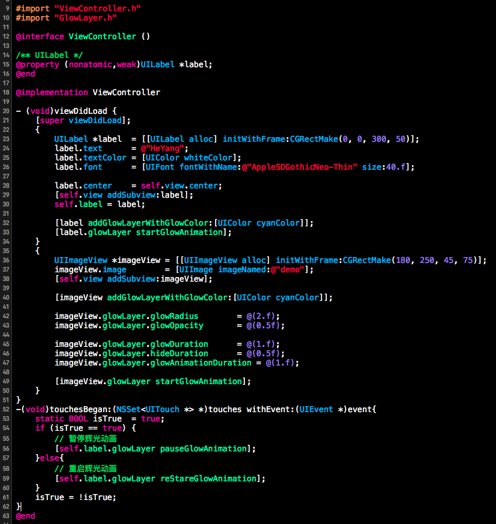Click line number 20 in the gutter
Screen dimensions: 496x524
pos(6,111)
